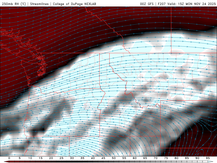The image size is (217, 163).
Task: Select the "10" value on color scale
Action: click(30, 158)
